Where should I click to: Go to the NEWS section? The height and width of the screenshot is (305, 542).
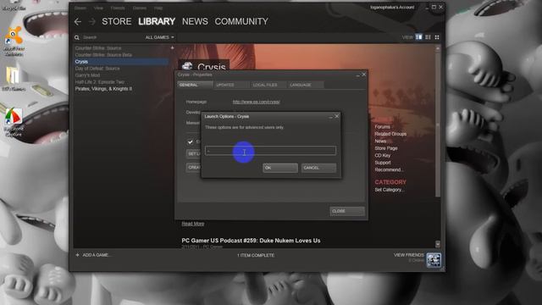[x=195, y=21]
